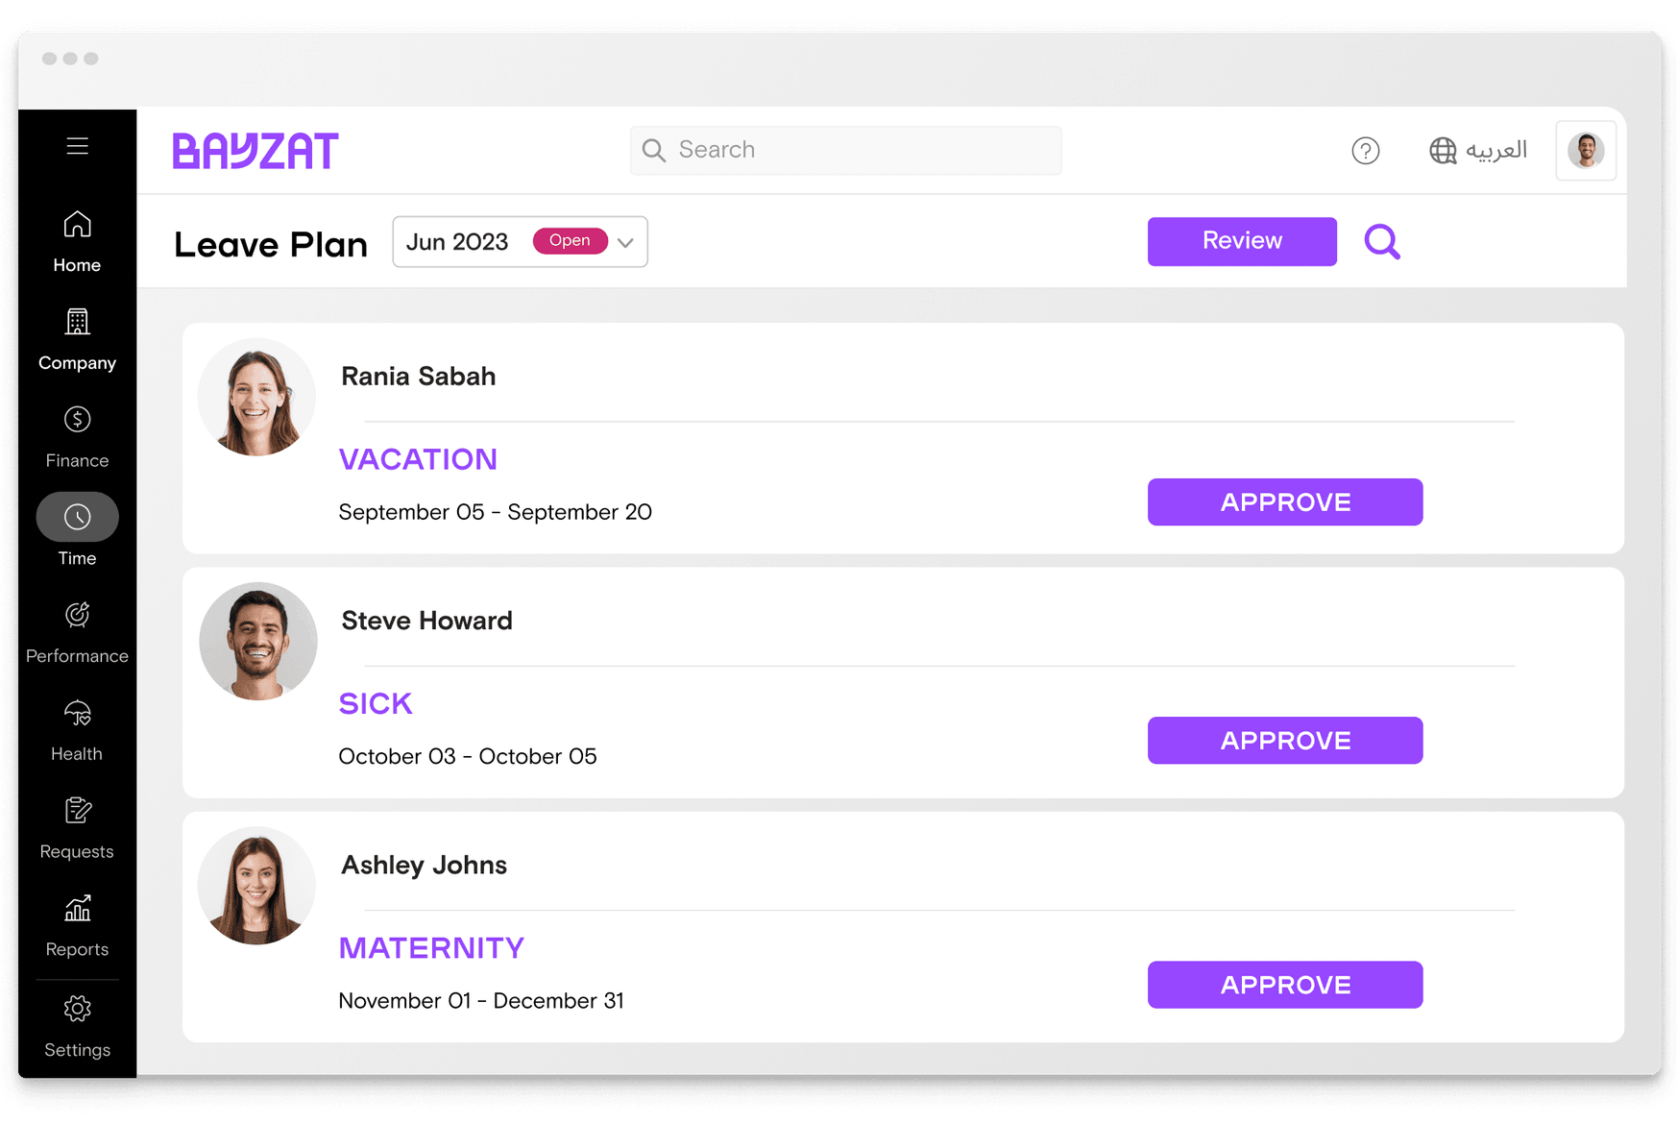Click inside the Search field
The height and width of the screenshot is (1124, 1677).
[x=845, y=150]
